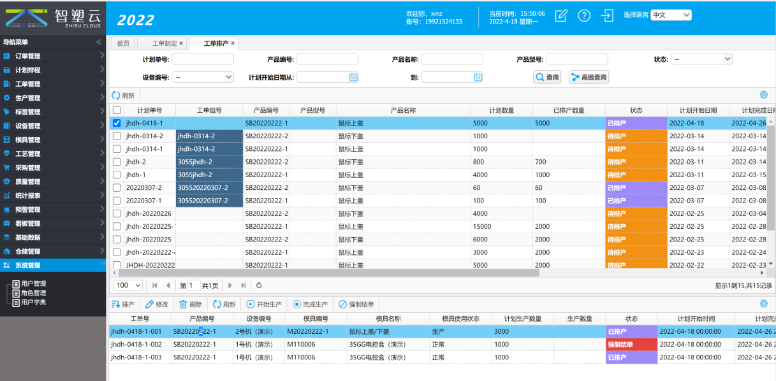Collapse the 系统管理 menu section
The width and height of the screenshot is (776, 381).
[53, 265]
